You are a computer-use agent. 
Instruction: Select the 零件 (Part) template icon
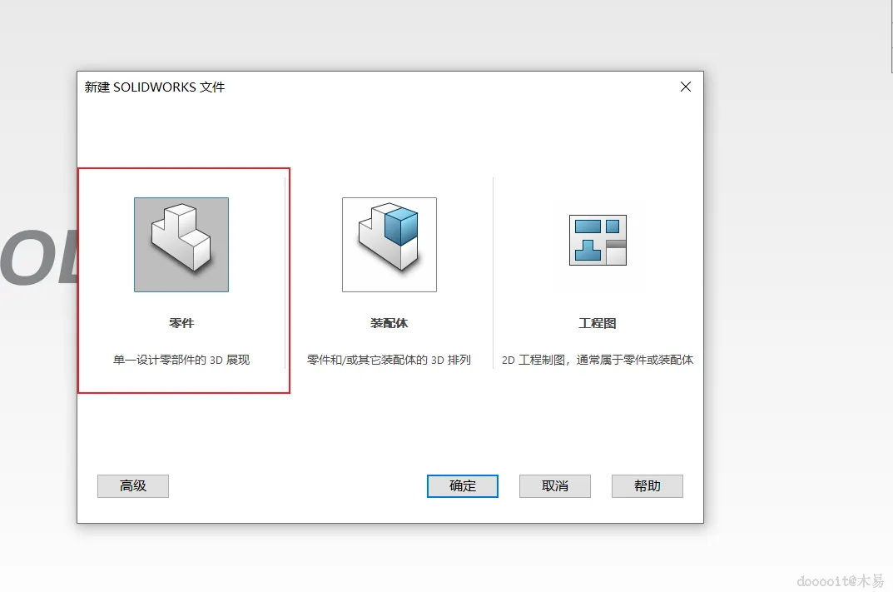[x=181, y=245]
